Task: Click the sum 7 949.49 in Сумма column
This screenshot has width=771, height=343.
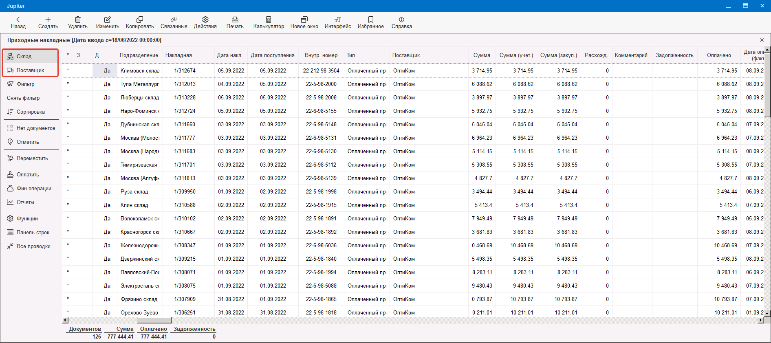Action: [482, 218]
